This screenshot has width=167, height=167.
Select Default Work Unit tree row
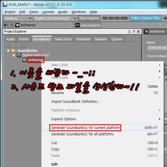pyautogui.click(x=36, y=55)
